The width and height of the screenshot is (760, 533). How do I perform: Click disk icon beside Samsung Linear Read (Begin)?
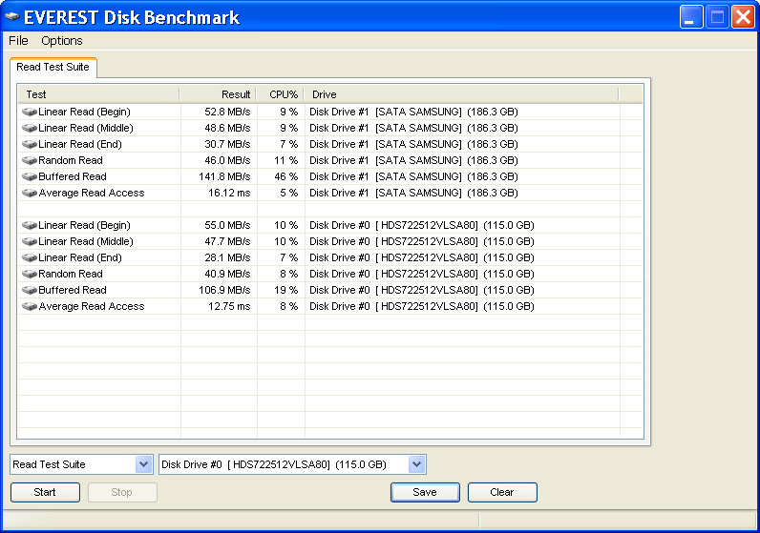(x=30, y=113)
